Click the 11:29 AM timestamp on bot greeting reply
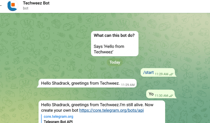Viewport: 210px width, 123px height. coord(128,85)
